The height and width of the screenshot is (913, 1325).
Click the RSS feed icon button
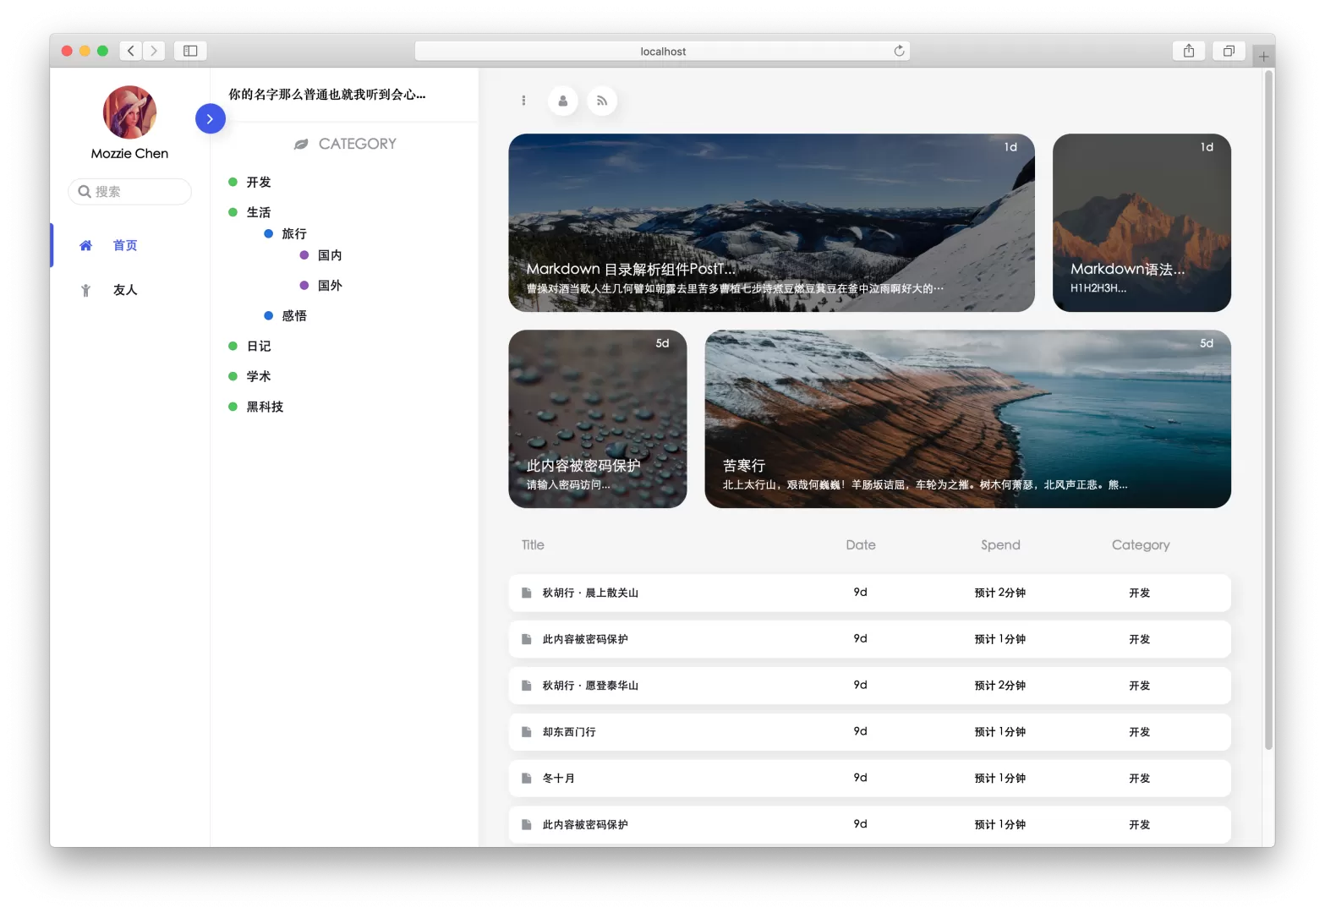tap(602, 101)
